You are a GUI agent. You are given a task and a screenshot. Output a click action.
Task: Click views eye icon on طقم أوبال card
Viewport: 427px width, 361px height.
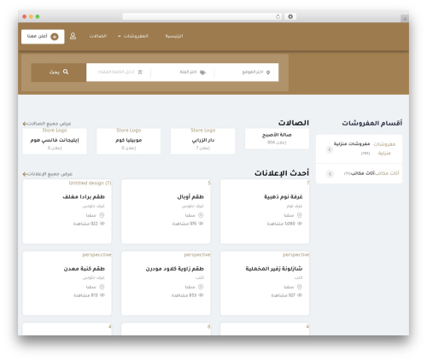[201, 224]
